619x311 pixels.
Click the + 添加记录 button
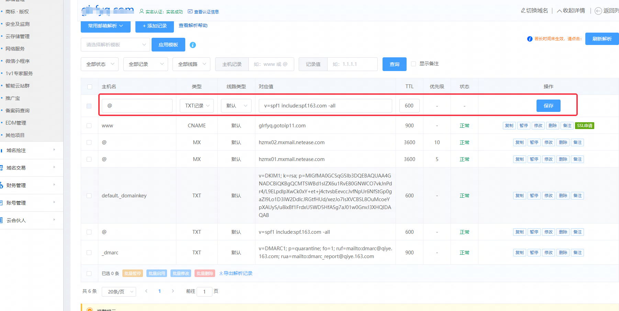point(155,26)
